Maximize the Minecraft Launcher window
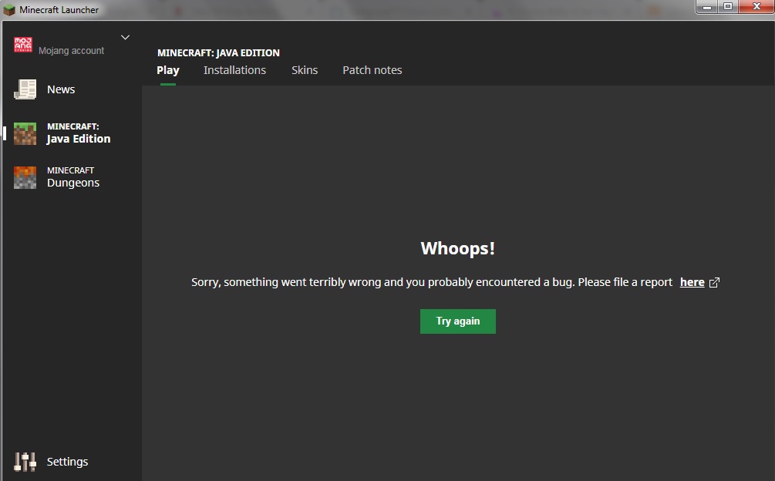This screenshot has height=481, width=775. [x=728, y=7]
